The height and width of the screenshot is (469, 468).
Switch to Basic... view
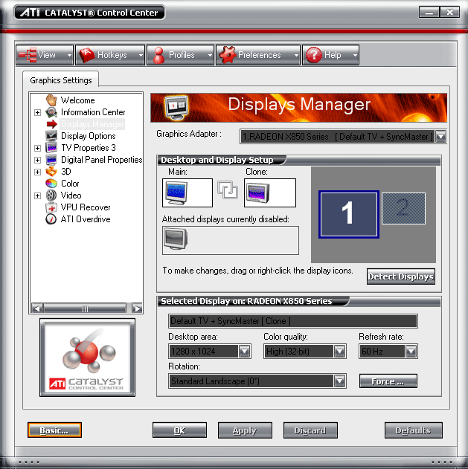(54, 430)
